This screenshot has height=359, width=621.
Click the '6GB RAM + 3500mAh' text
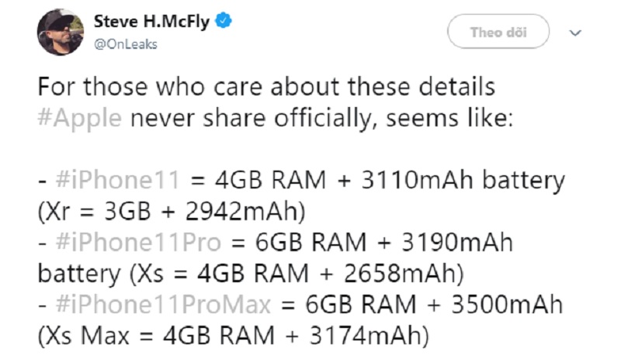click(434, 305)
